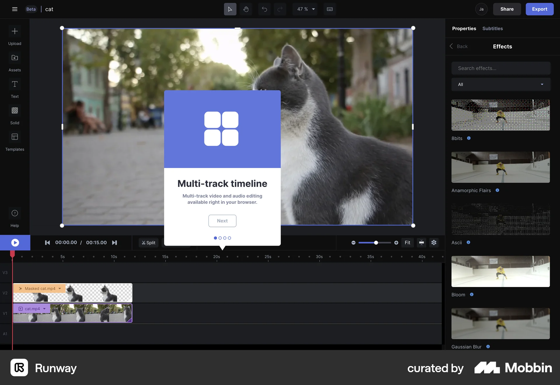
Task: Open timeline settings gear
Action: (434, 243)
